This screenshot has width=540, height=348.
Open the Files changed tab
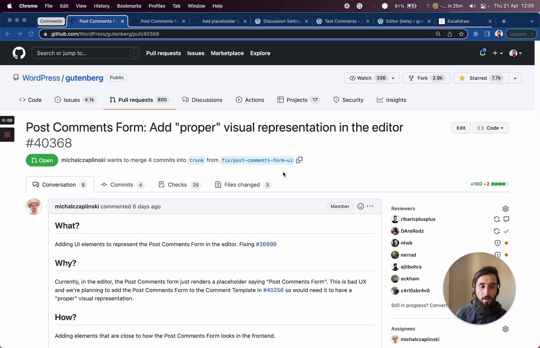tap(243, 185)
